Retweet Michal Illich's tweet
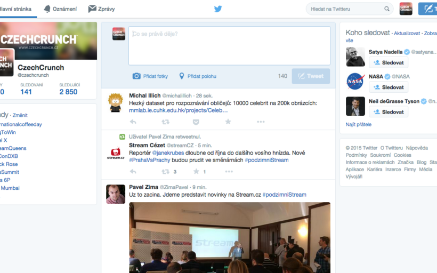This screenshot has height=273, width=437. point(166,122)
